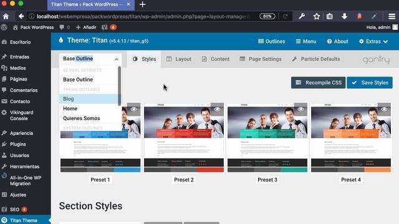Click the Recompile CSS button
Screen dimensions: 399x224
(319, 83)
